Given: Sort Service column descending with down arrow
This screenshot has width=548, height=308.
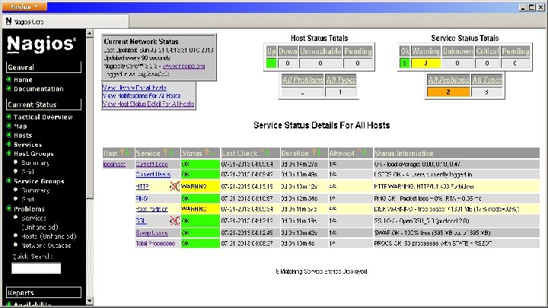Looking at the screenshot, I should [x=171, y=153].
